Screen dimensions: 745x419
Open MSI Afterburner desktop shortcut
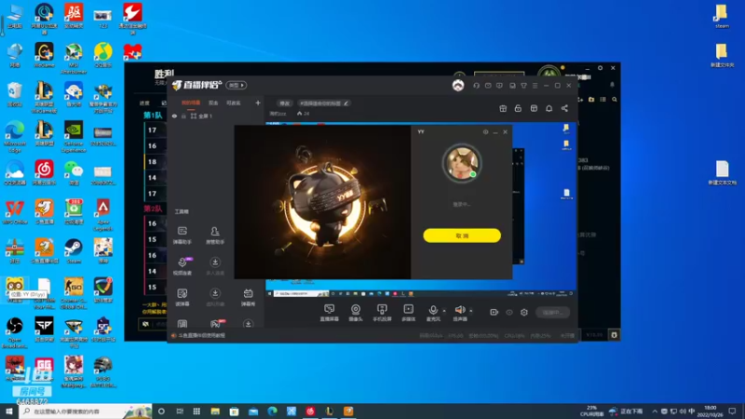point(74,59)
